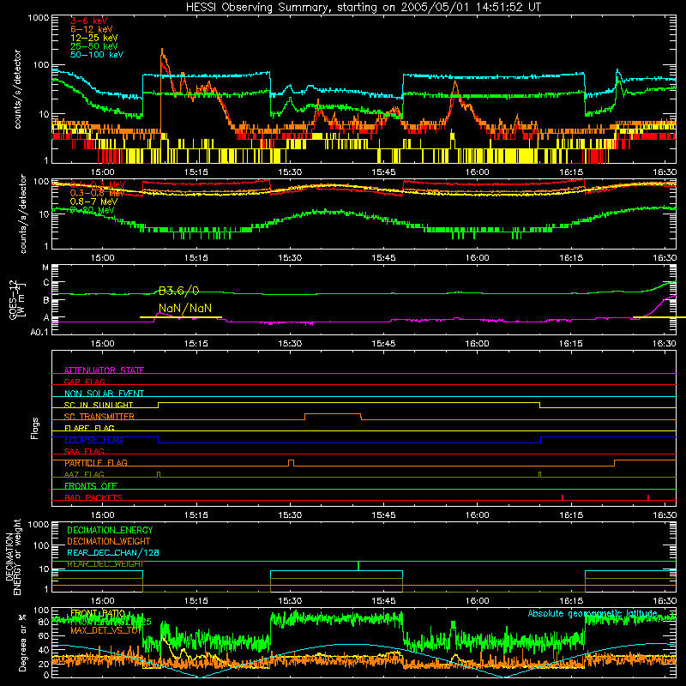The width and height of the screenshot is (686, 686).
Task: Click the 15:30 tick label under decimation panel
Action: pyautogui.click(x=290, y=601)
